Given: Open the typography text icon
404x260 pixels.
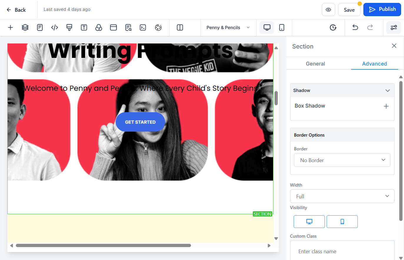Looking at the screenshot, I should pos(84,28).
